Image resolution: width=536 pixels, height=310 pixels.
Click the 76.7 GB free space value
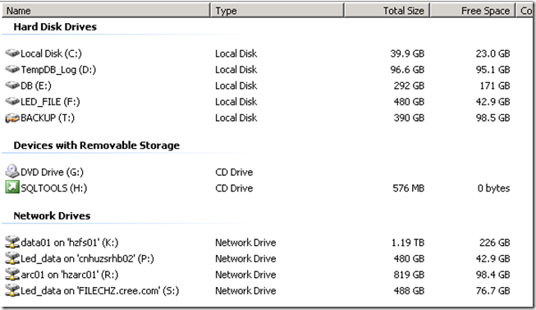tap(492, 291)
